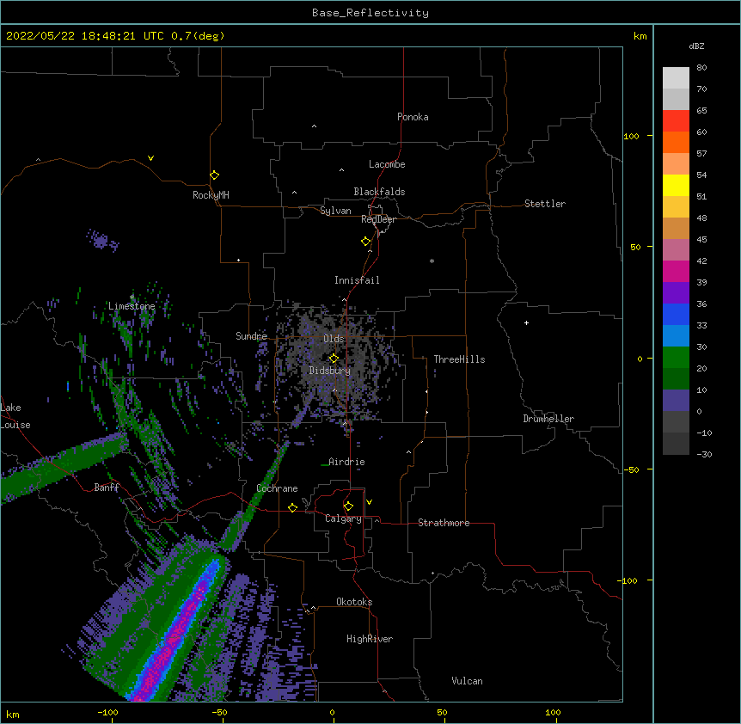
Task: Click the yellow v marker northeast of Calgary
Action: click(x=369, y=502)
